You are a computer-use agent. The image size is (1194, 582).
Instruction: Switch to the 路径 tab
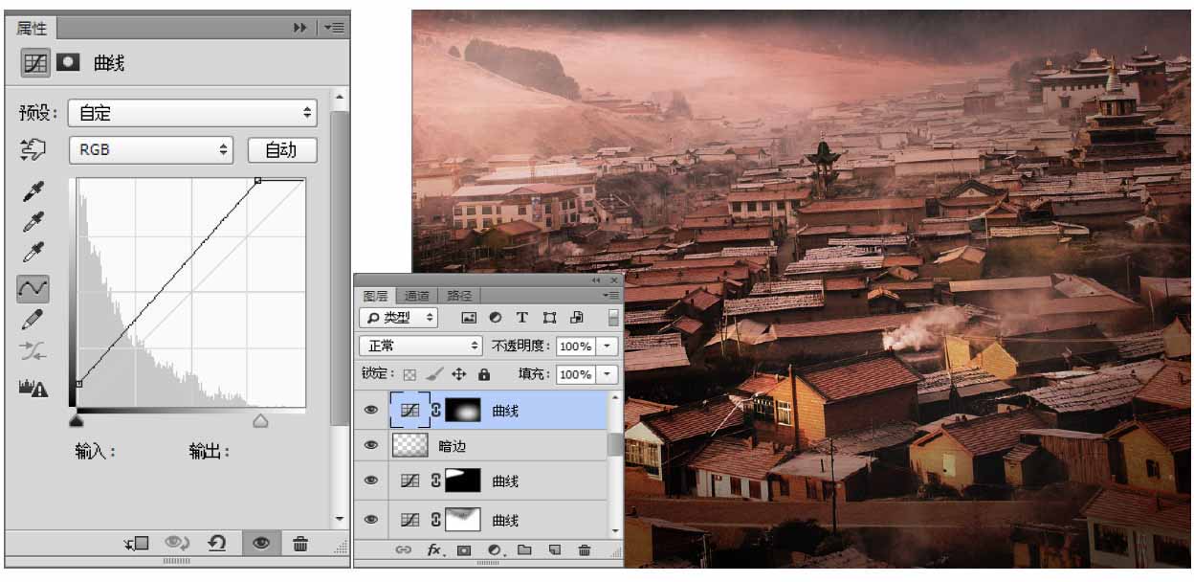click(459, 296)
